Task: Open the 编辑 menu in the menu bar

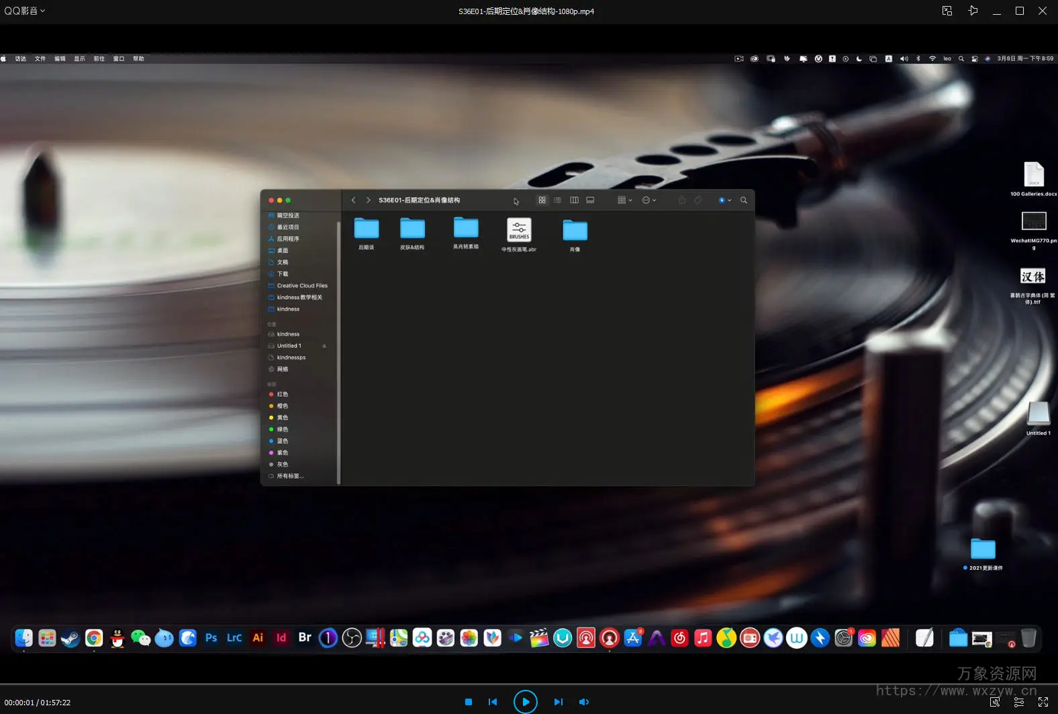Action: coord(60,59)
